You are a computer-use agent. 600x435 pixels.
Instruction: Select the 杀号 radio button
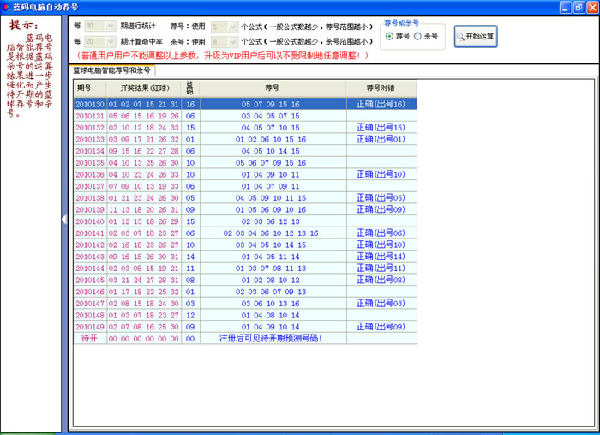point(418,36)
